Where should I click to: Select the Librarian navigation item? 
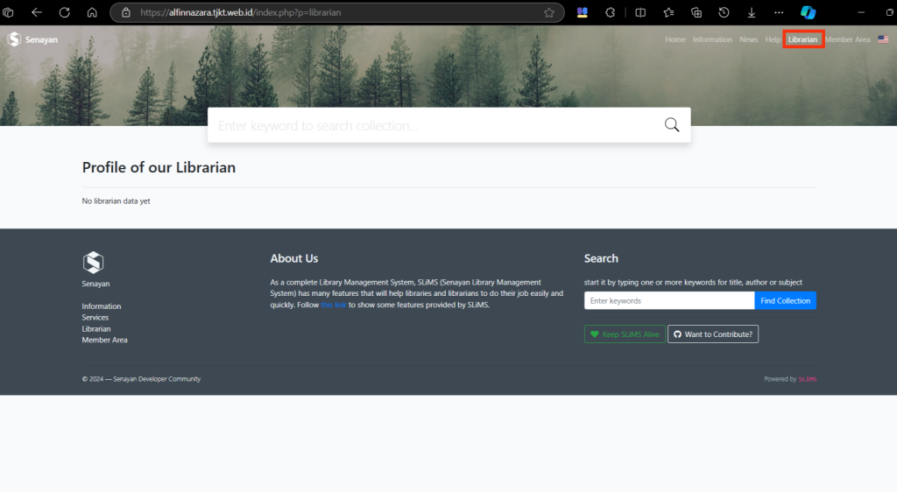pyautogui.click(x=802, y=39)
